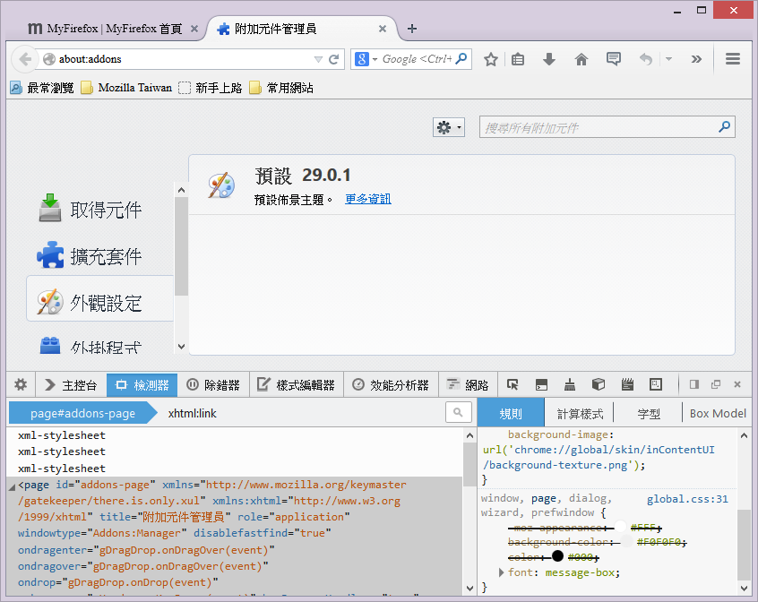The height and width of the screenshot is (602, 758).
Task: Select the Extensions puzzle piece category
Action: [x=90, y=256]
